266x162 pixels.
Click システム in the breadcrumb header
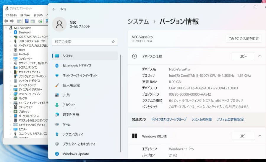click(138, 22)
